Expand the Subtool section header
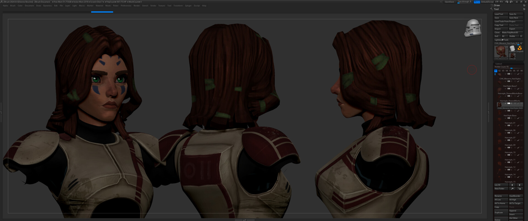This screenshot has width=528, height=221. click(499, 64)
